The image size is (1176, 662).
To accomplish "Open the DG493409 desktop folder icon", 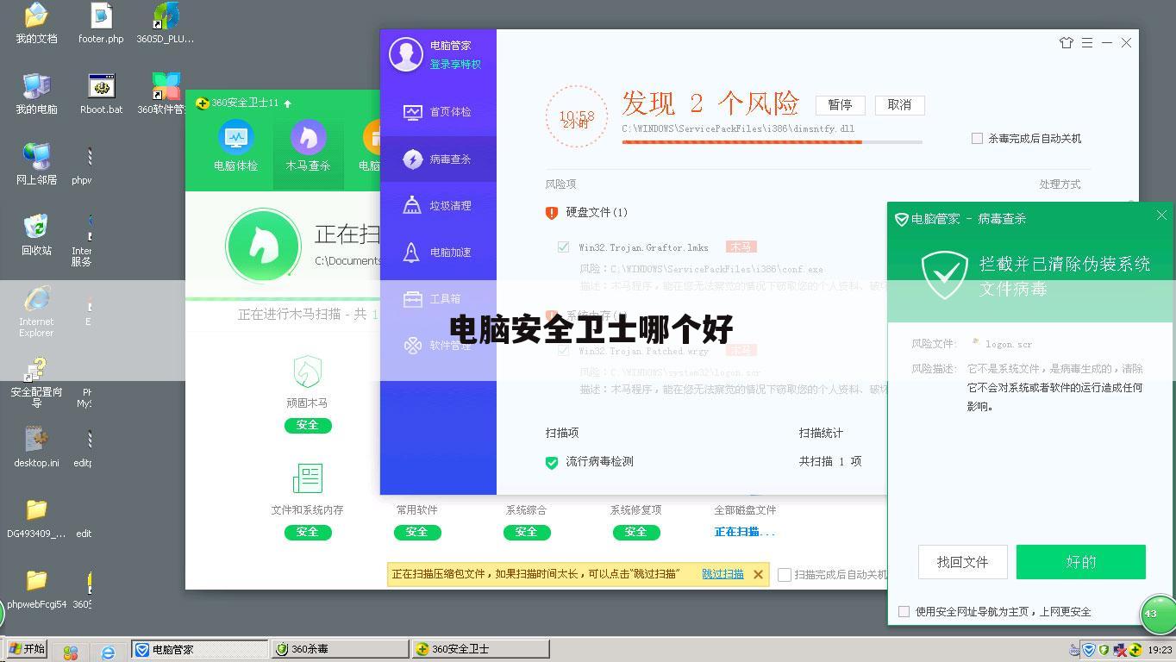I will click(36, 510).
